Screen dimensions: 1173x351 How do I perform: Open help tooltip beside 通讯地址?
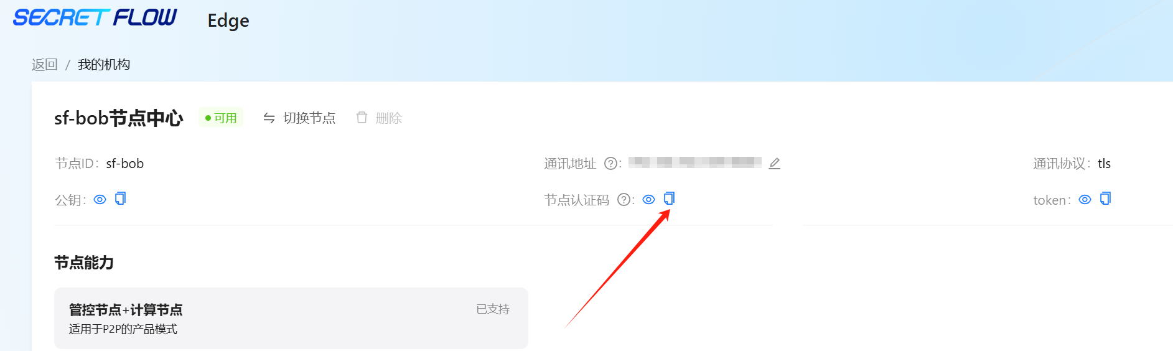[611, 163]
